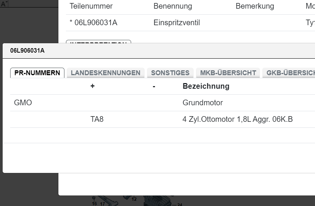Image resolution: width=315 pixels, height=206 pixels.
Task: Click part number 12 in the diagram
Action: point(134,199)
